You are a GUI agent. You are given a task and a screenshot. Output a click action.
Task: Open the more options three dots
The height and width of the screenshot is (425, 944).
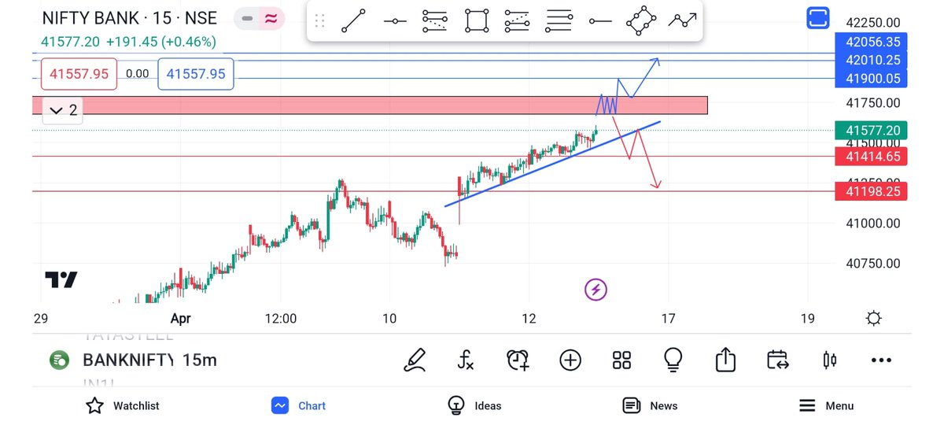pyautogui.click(x=881, y=360)
